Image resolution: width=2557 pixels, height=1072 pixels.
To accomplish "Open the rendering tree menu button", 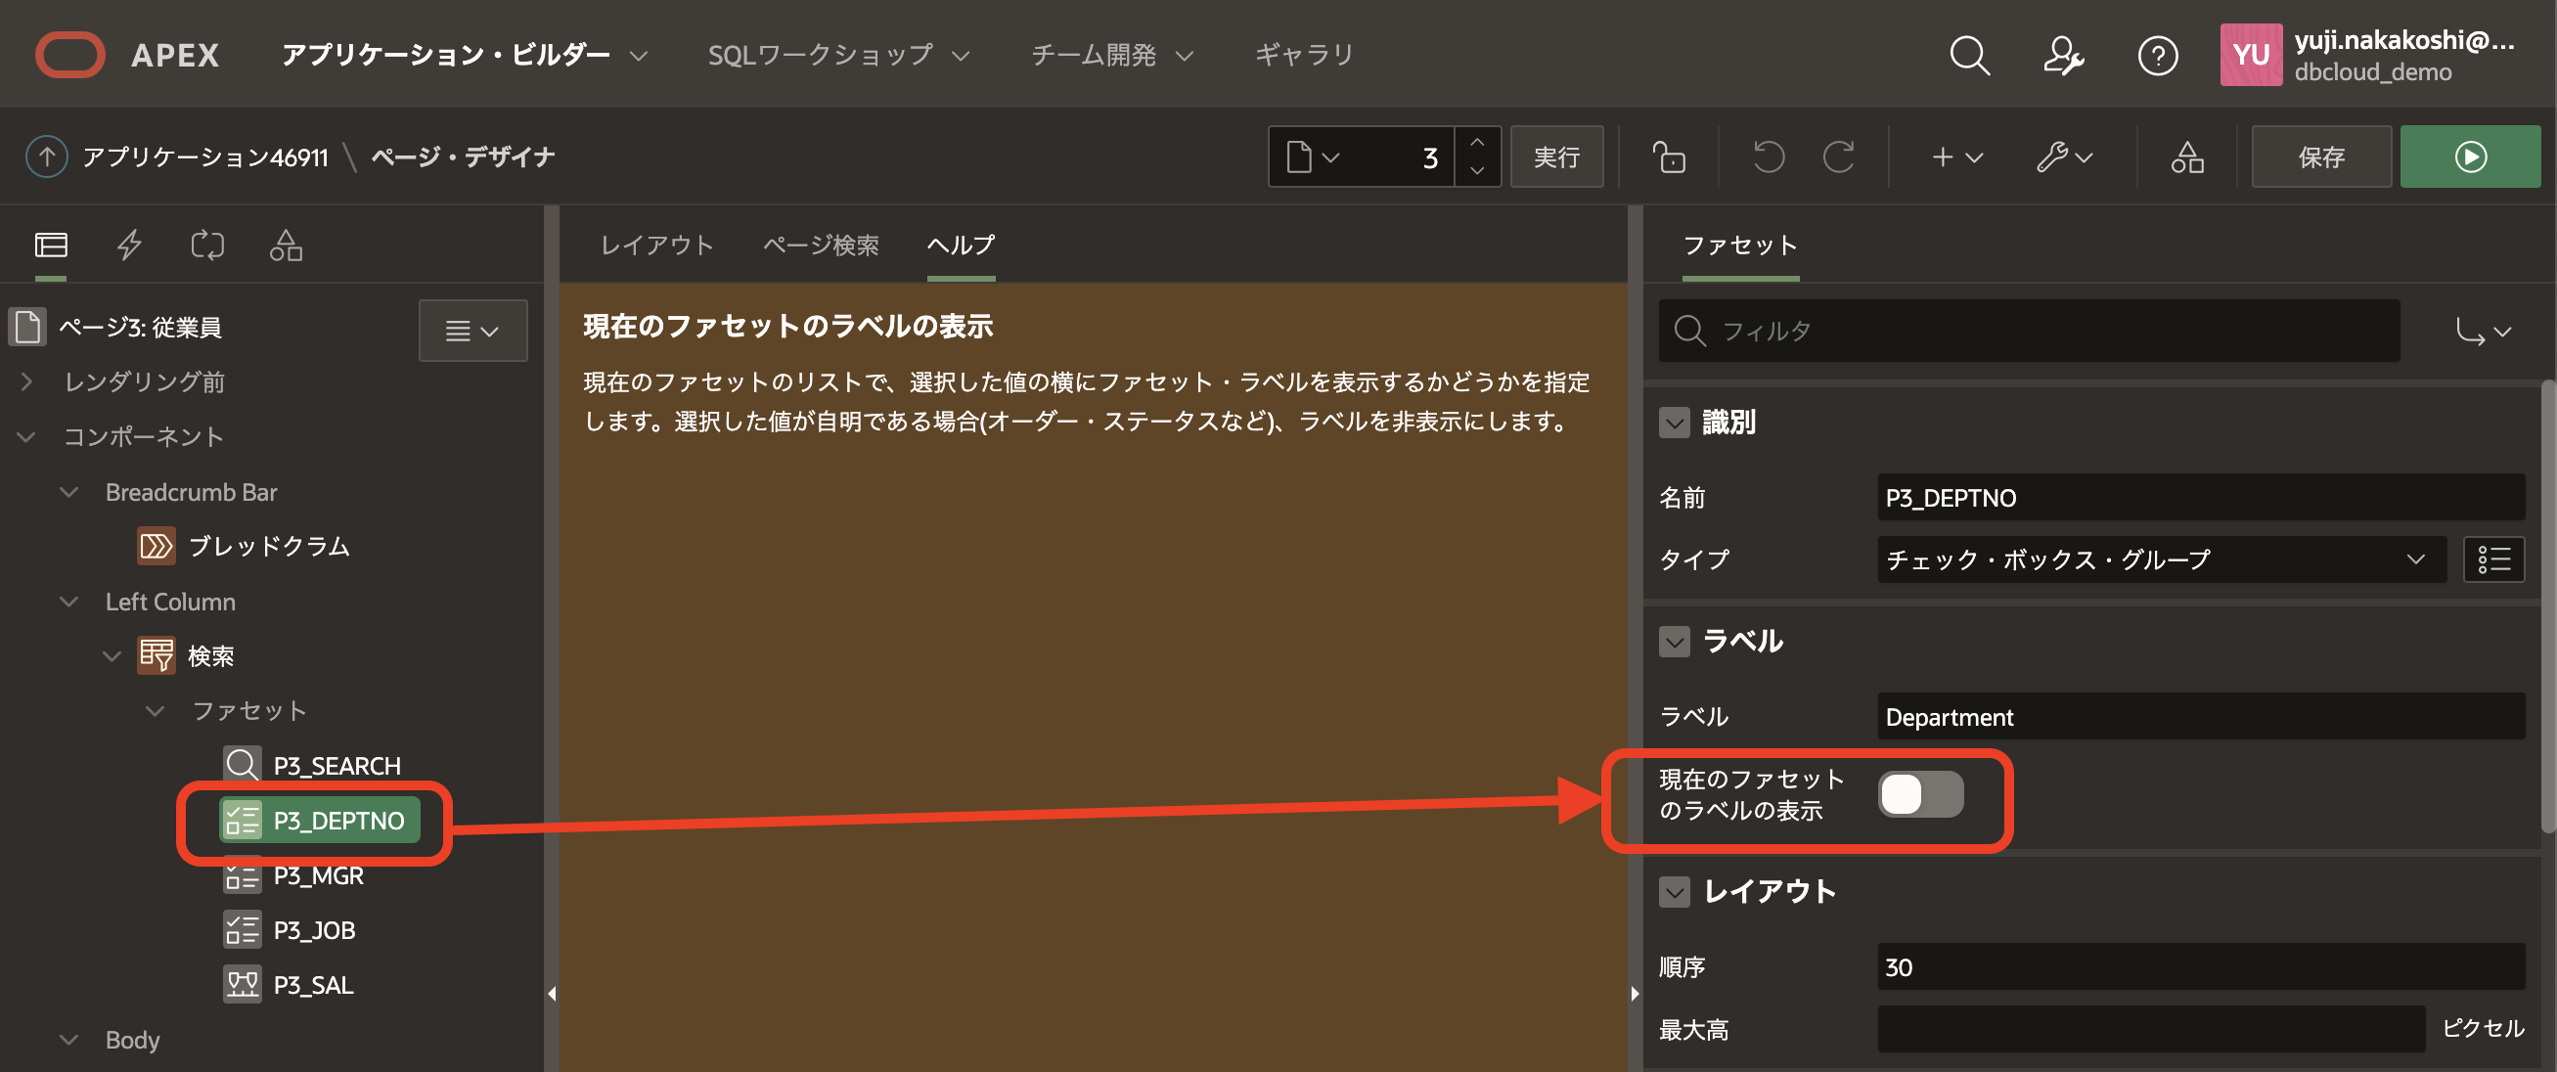I will (x=472, y=331).
